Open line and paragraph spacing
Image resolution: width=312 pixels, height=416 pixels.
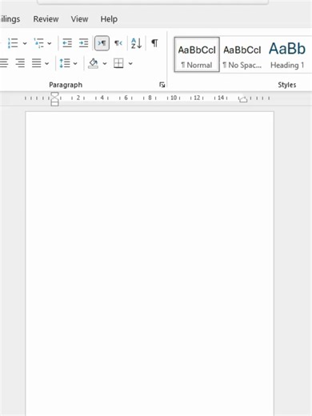point(65,63)
